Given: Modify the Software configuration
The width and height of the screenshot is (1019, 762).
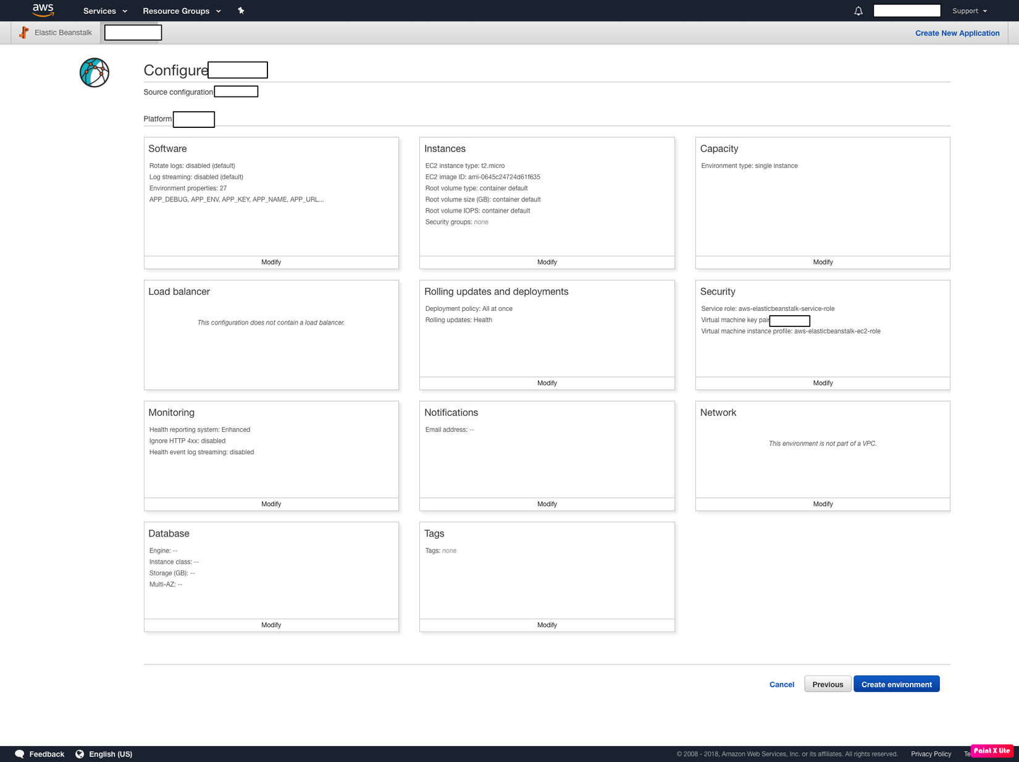Looking at the screenshot, I should (271, 262).
